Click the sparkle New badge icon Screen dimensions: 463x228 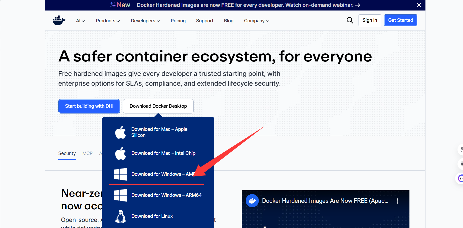point(113,5)
